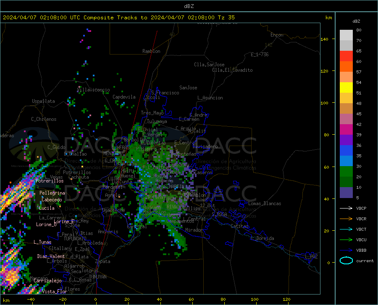Image resolution: width=378 pixels, height=305 pixels.
Task: Click the 'current' legend label
Action: point(365,261)
